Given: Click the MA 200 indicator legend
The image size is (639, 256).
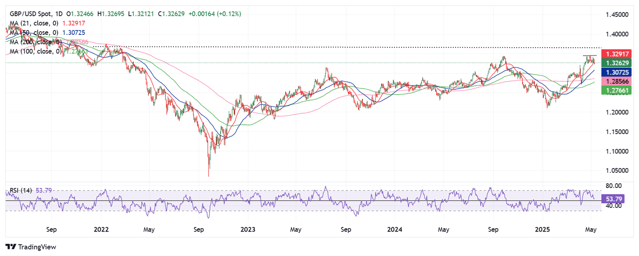Looking at the screenshot, I should pyautogui.click(x=32, y=42).
